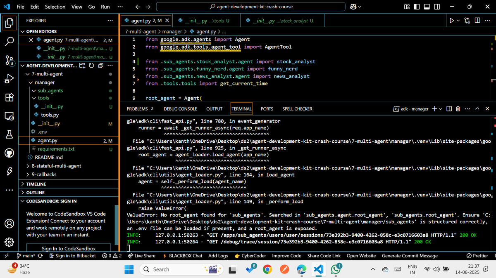Open the Selection menu
The height and width of the screenshot is (278, 496).
click(55, 7)
